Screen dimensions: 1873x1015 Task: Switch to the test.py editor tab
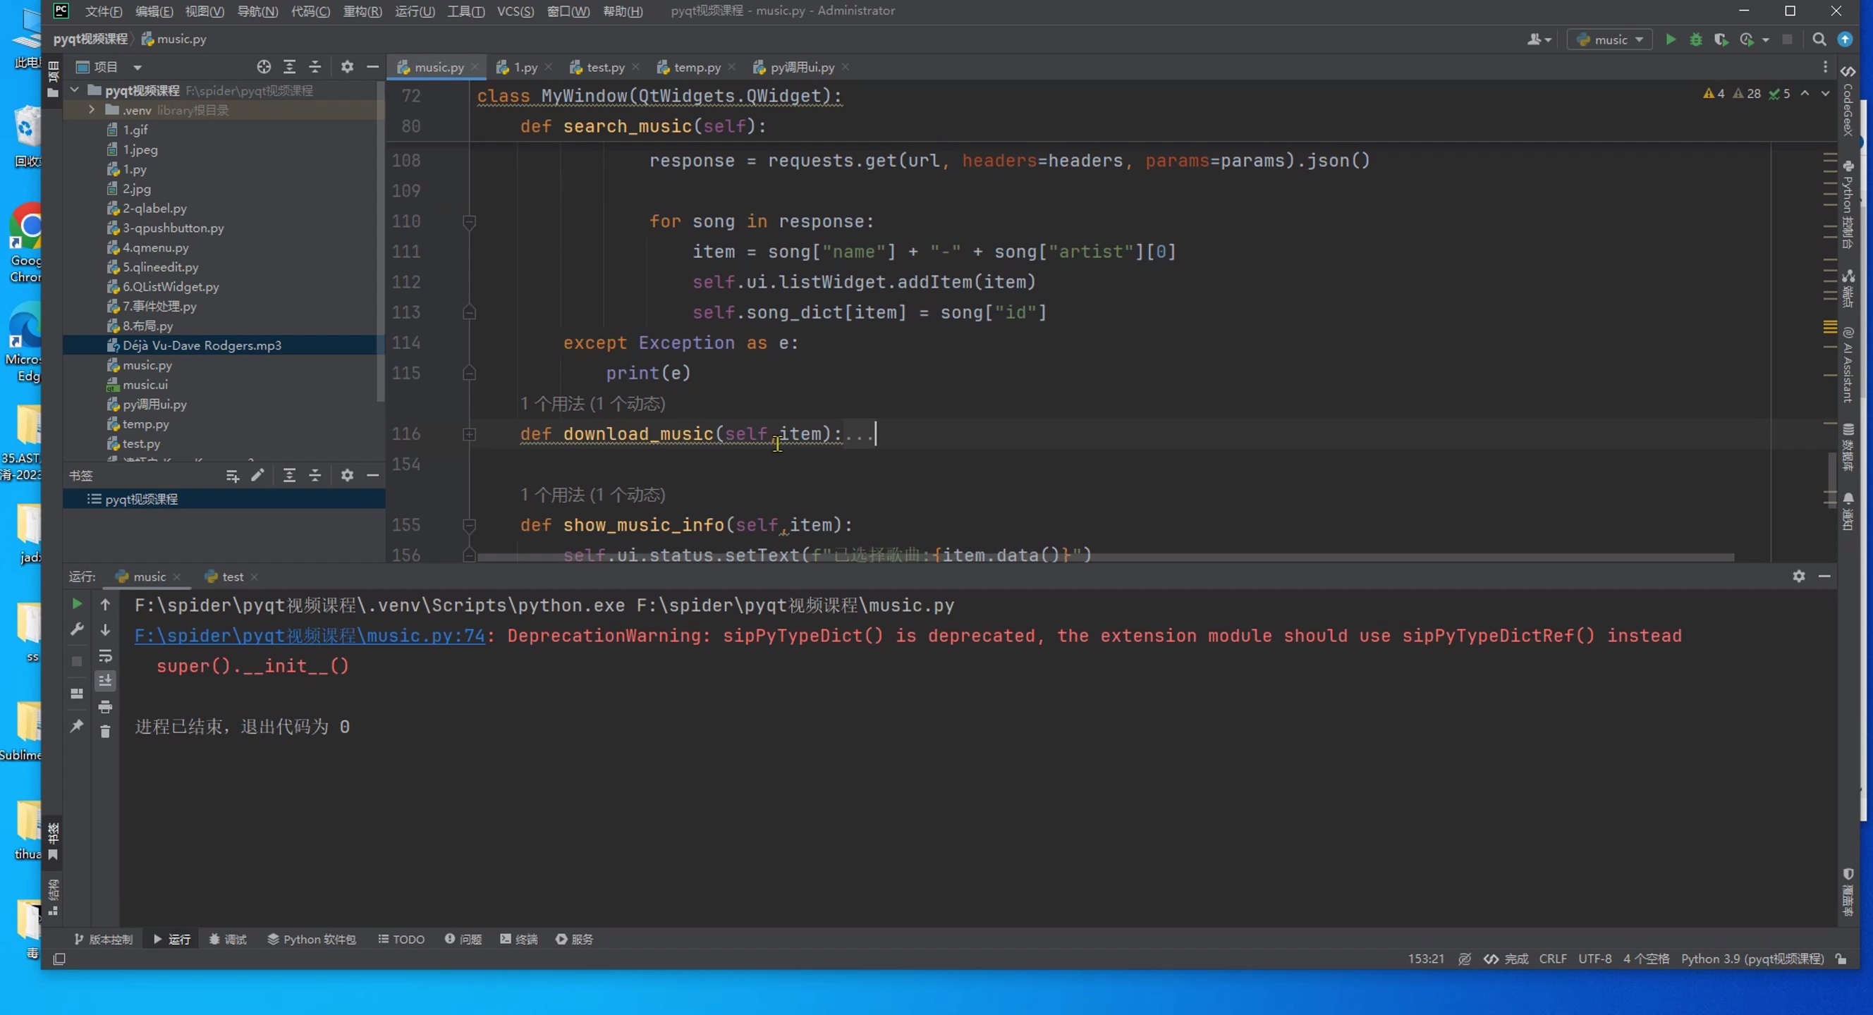point(604,67)
